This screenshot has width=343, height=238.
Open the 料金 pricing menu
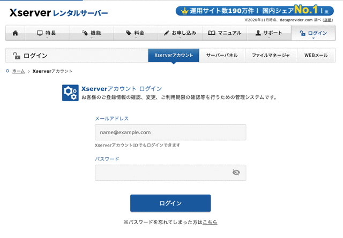pos(136,33)
